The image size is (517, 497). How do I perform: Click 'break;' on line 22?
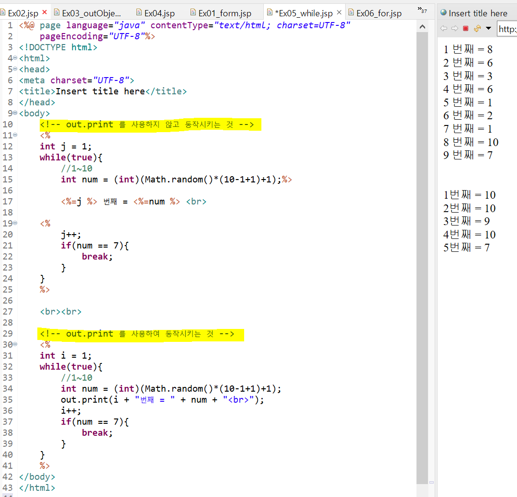pyautogui.click(x=97, y=257)
